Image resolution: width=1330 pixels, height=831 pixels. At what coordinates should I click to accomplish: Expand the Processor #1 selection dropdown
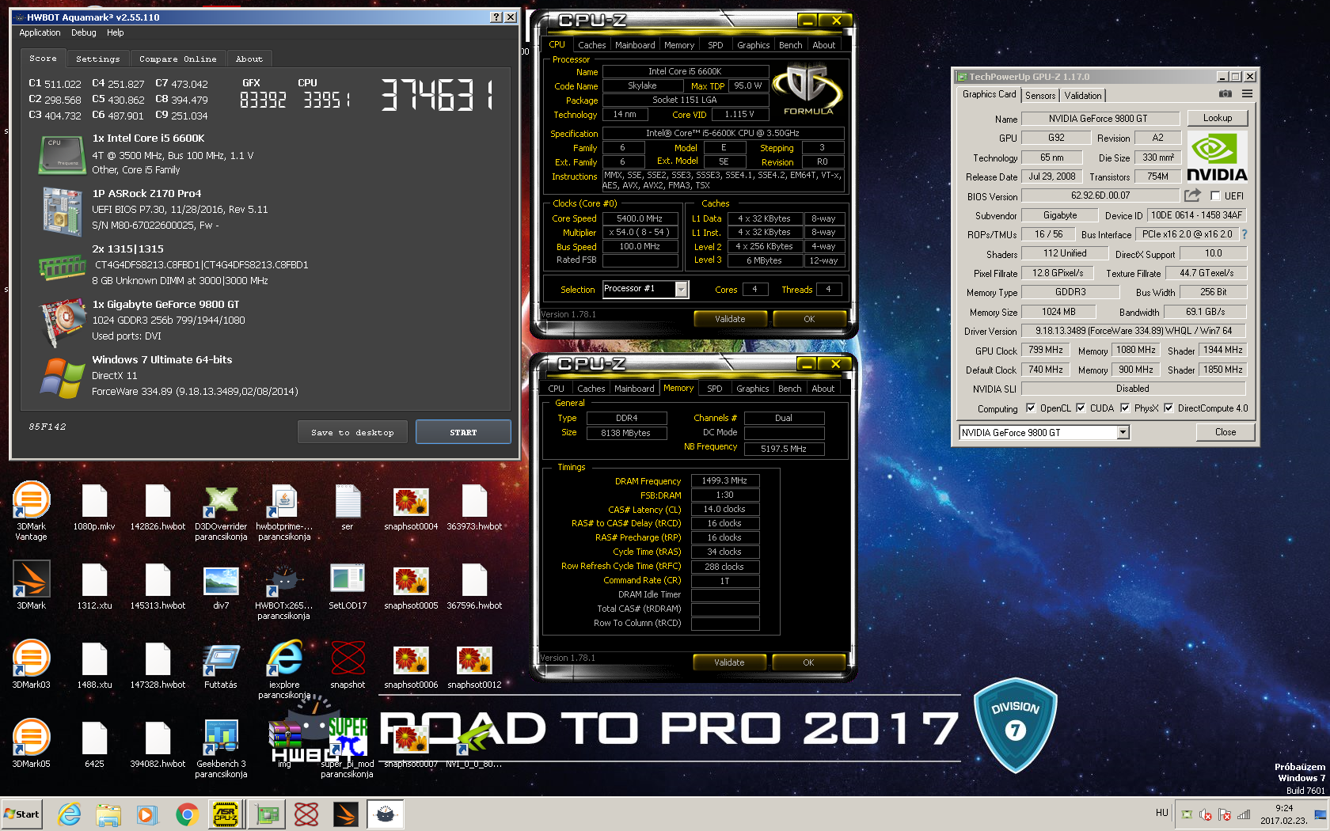coord(681,290)
